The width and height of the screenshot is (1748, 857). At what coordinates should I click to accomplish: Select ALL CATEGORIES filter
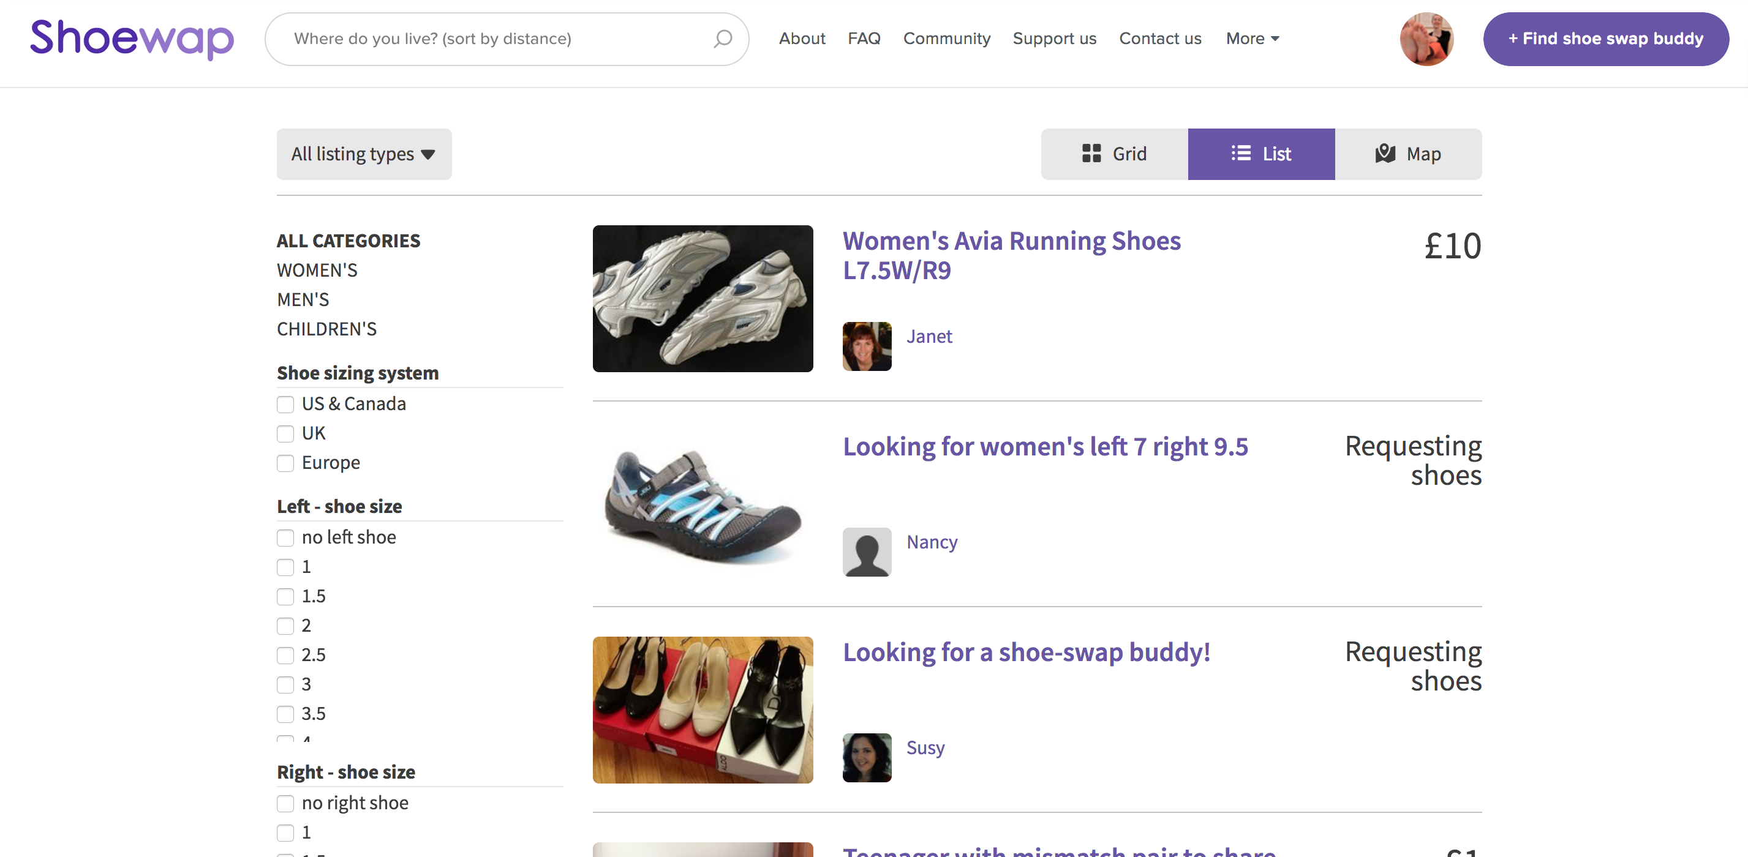[348, 241]
